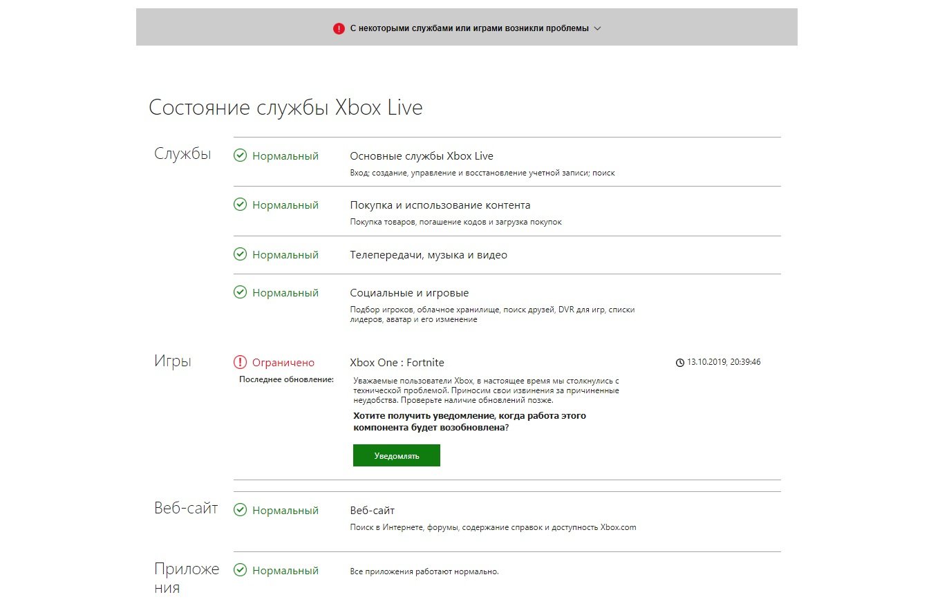Open the Социальные и игровые entry
Image resolution: width=949 pixels, height=606 pixels.
click(409, 293)
